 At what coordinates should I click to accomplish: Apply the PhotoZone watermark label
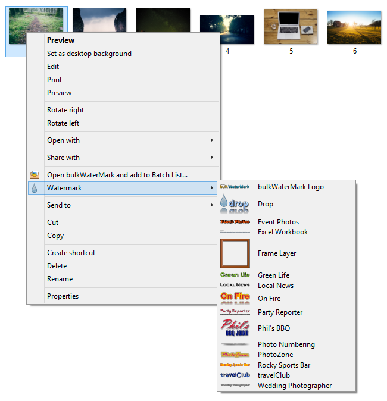[275, 355]
